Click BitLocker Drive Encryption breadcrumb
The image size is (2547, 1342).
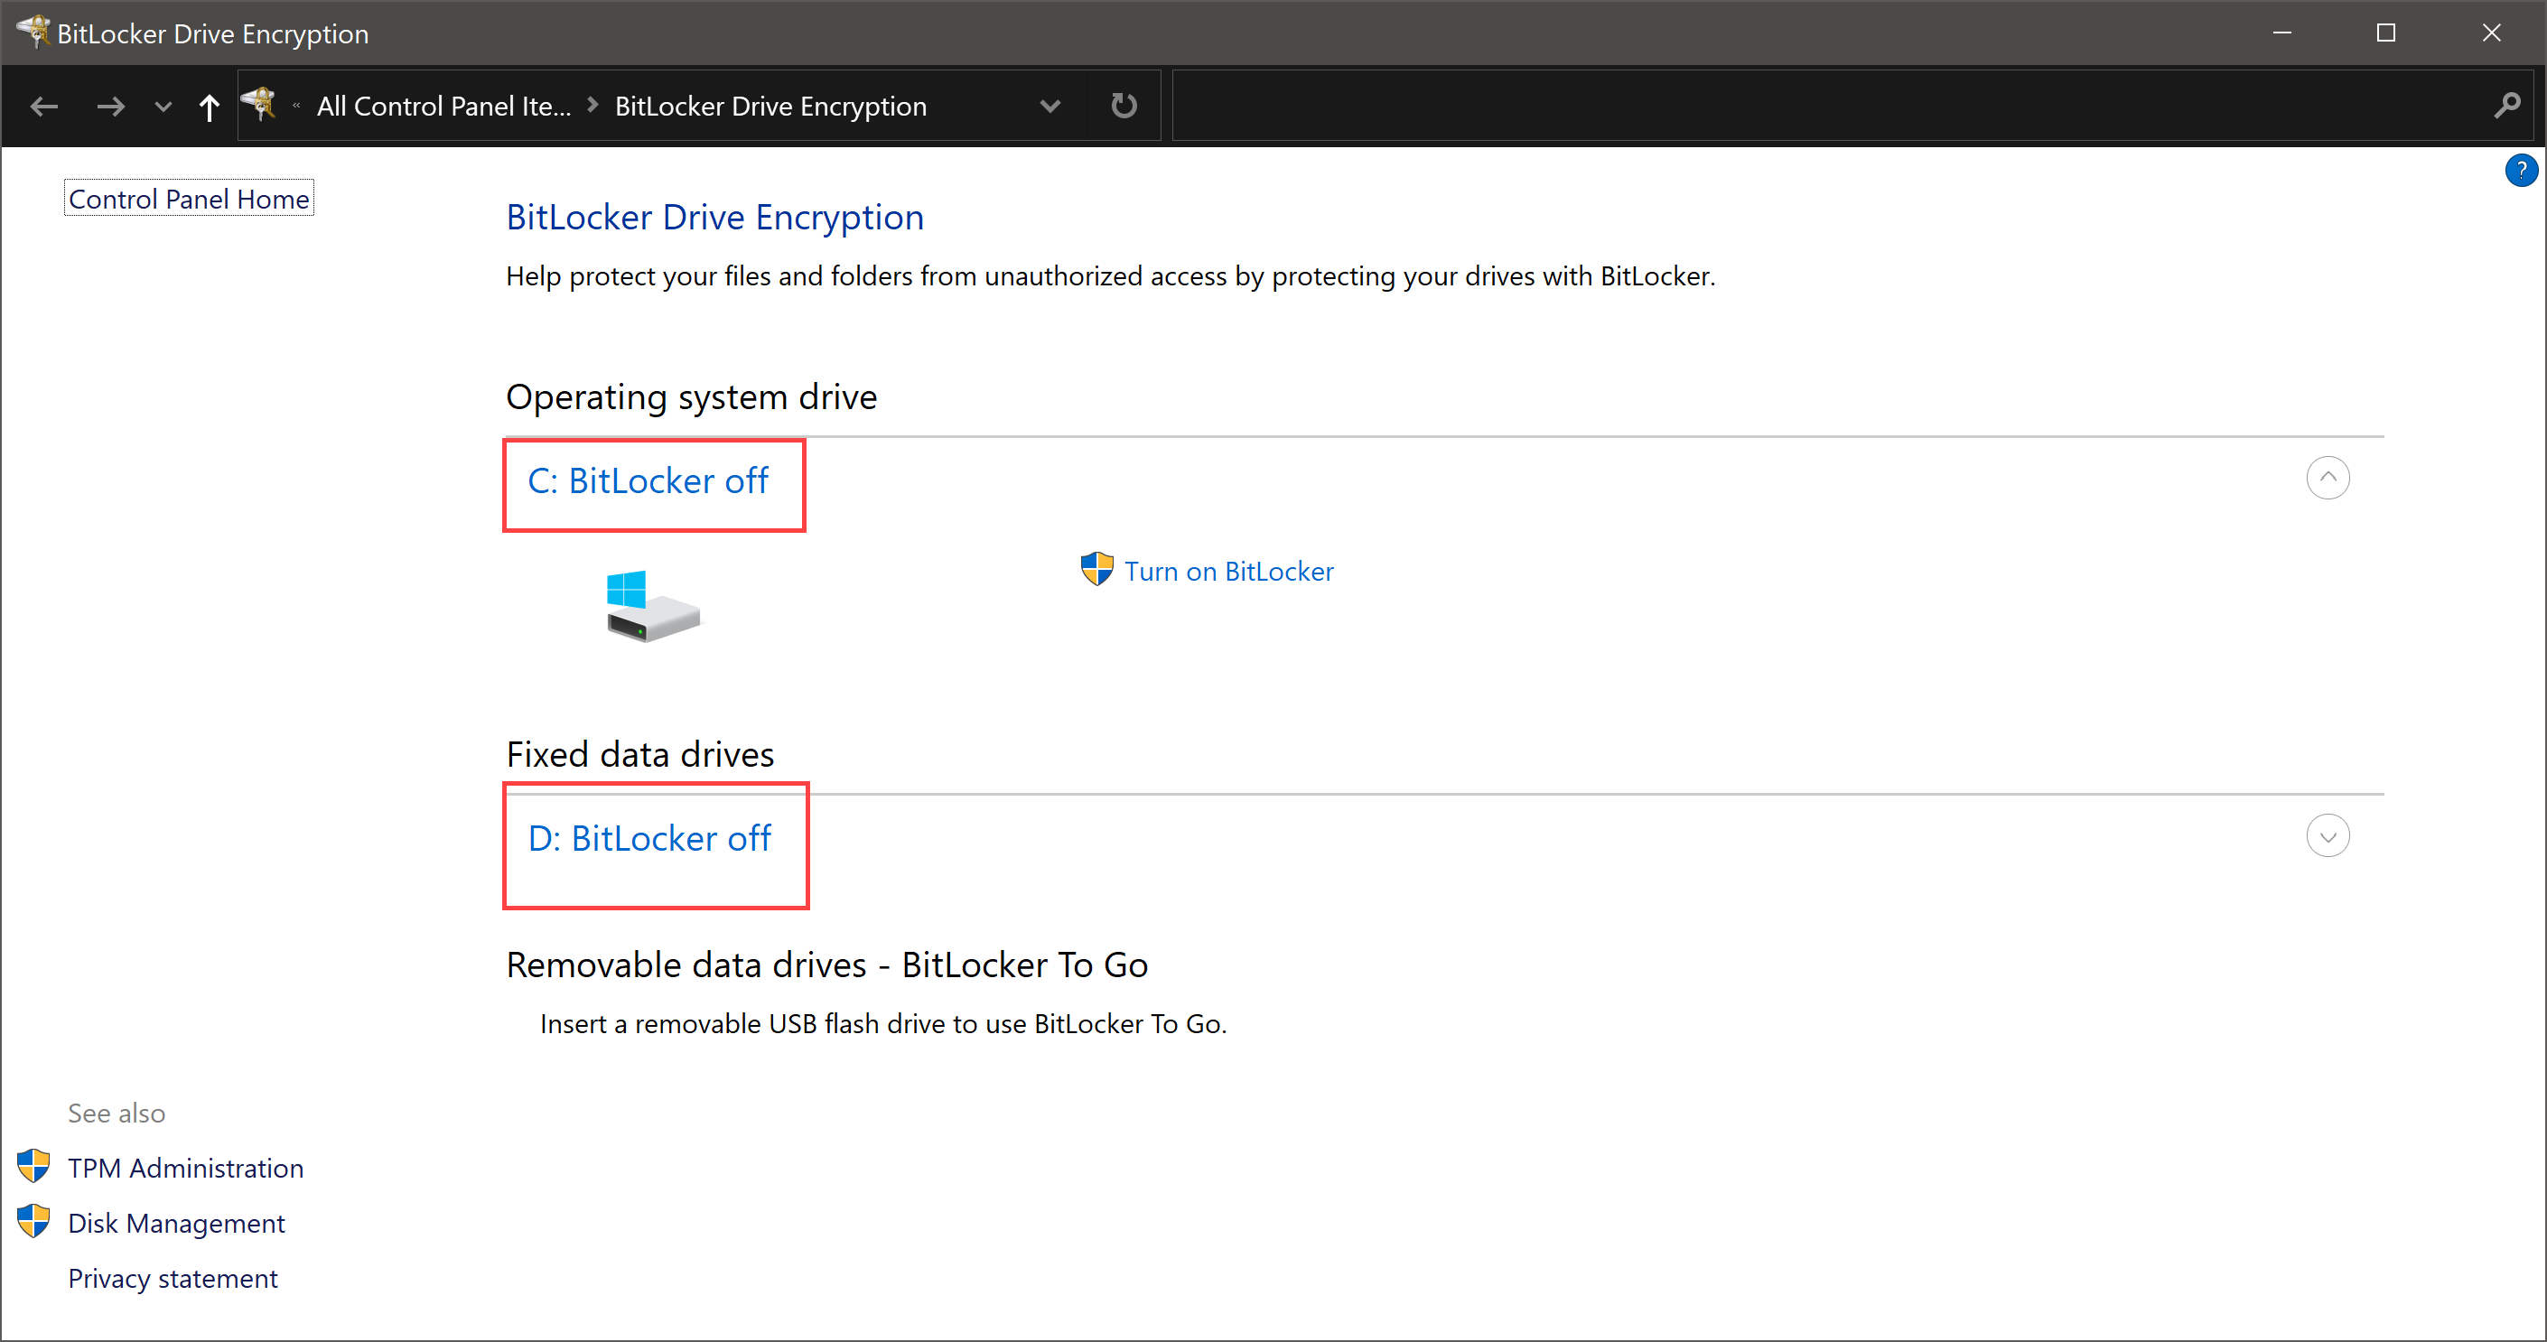point(770,106)
